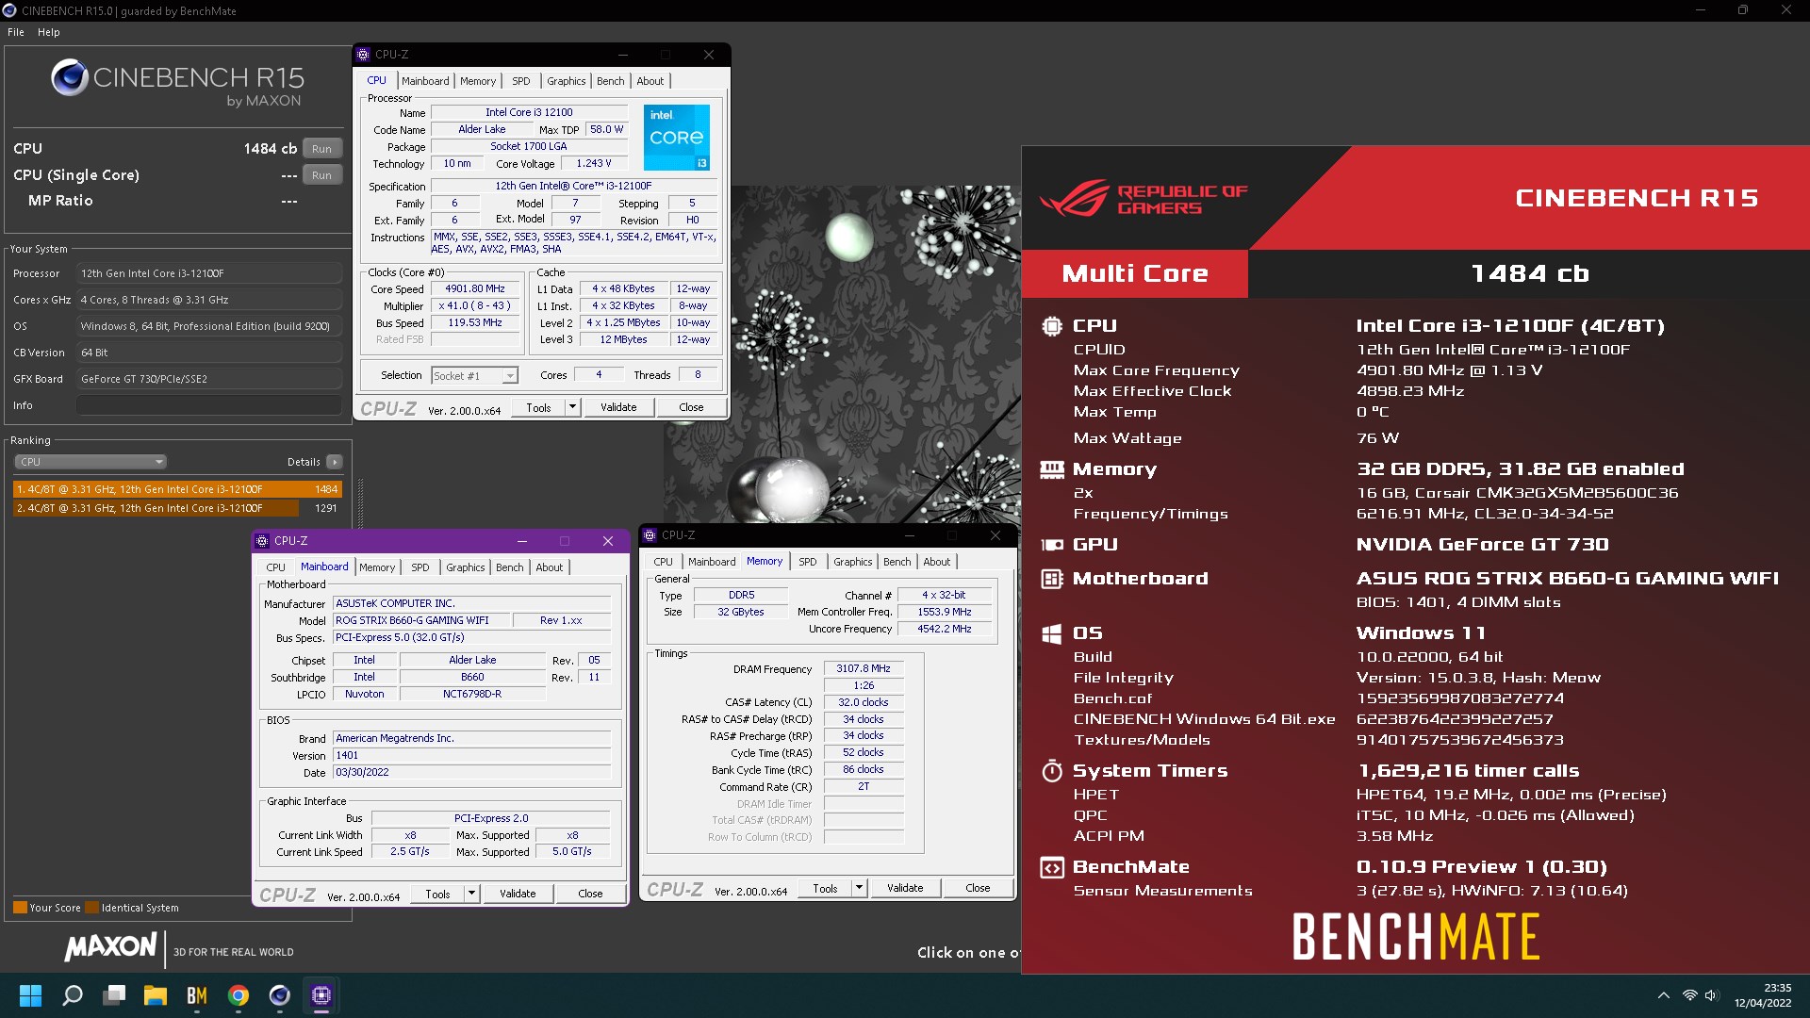Open the File menu
The height and width of the screenshot is (1018, 1810).
[16, 32]
